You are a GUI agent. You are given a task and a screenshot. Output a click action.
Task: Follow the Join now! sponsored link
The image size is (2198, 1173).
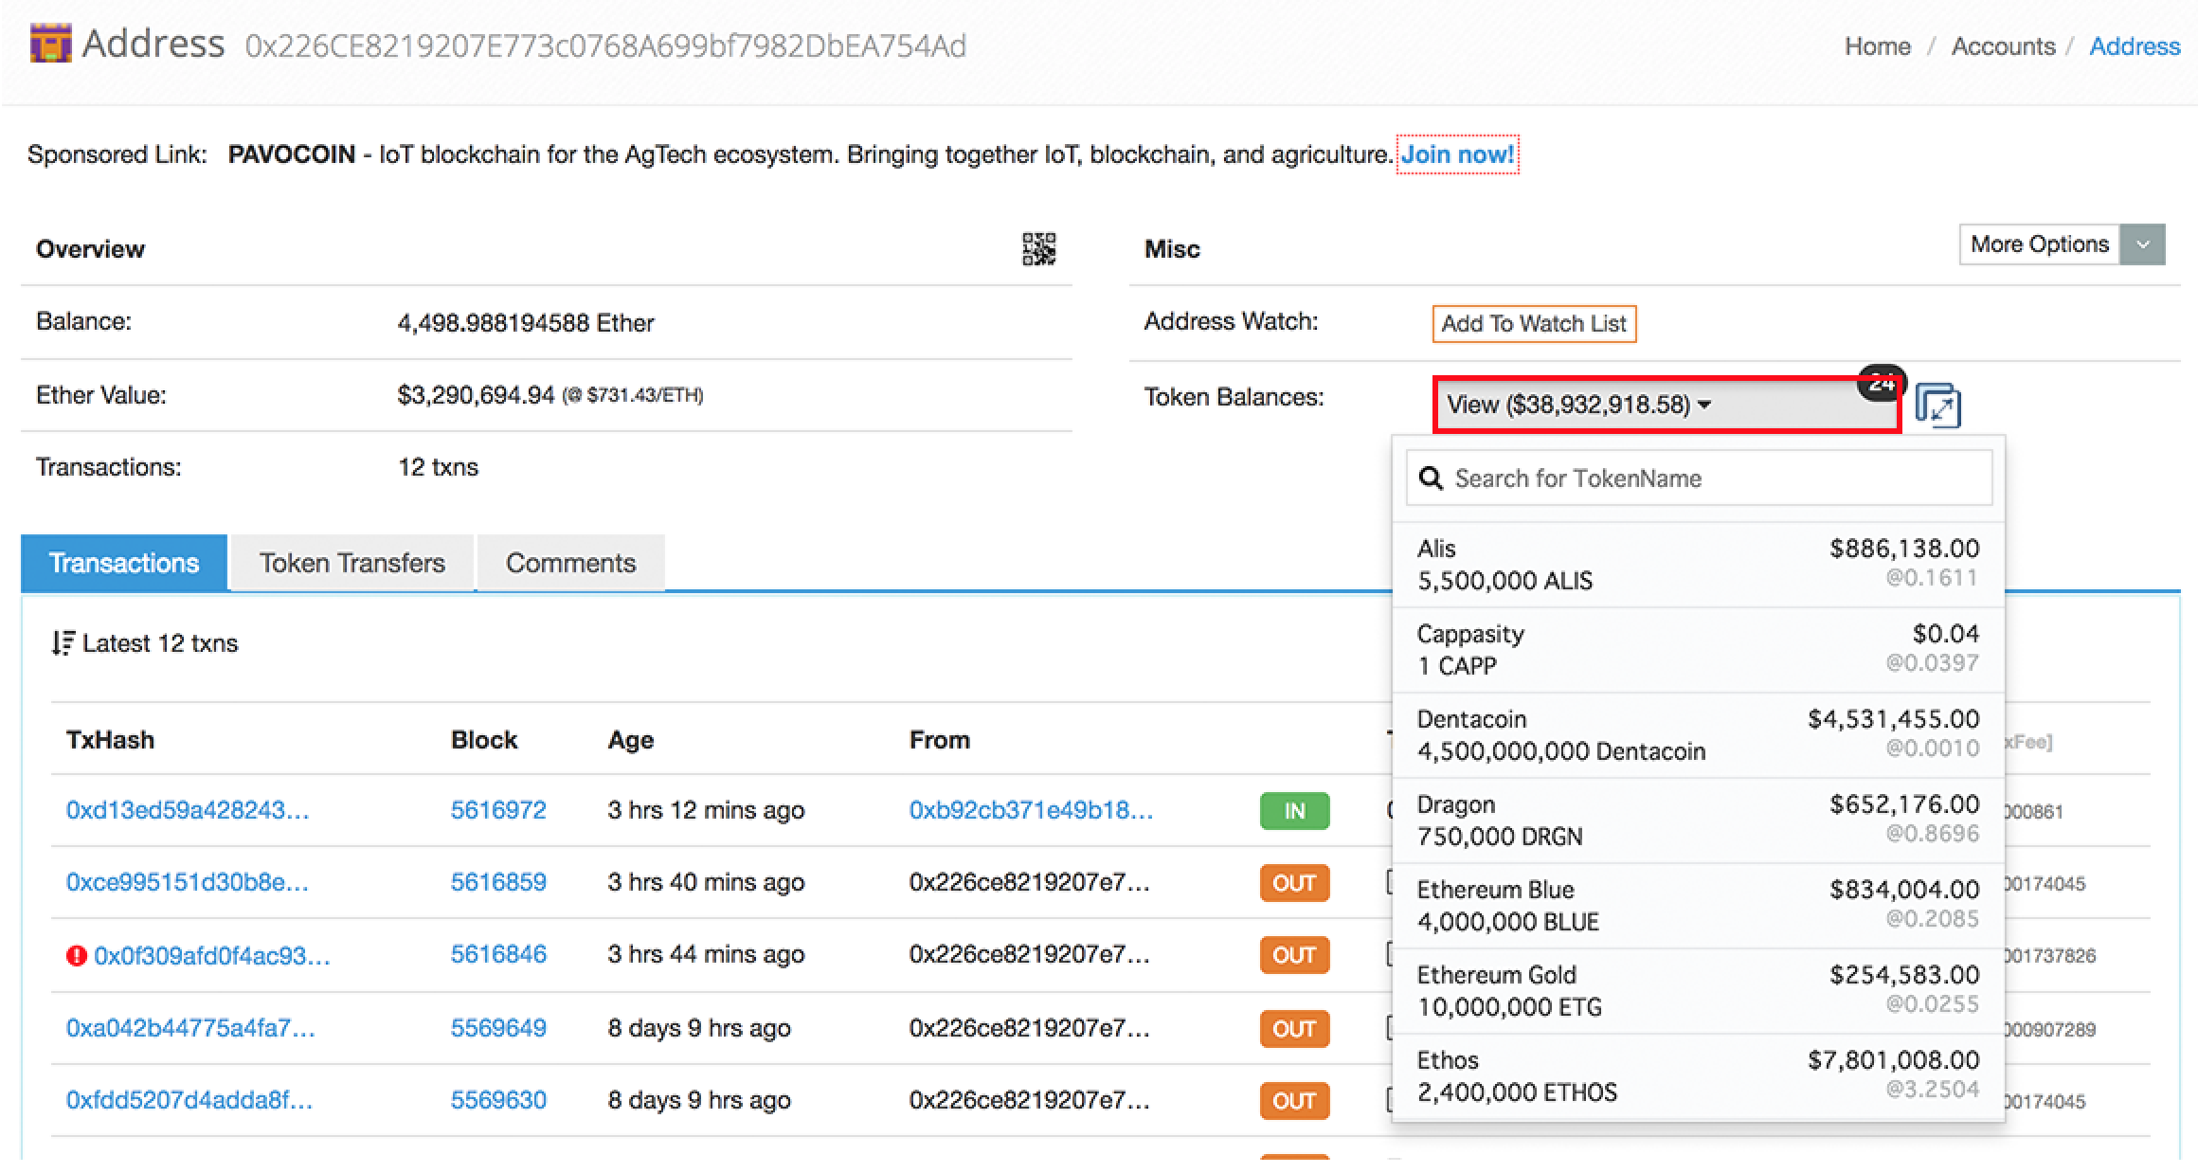pos(1457,154)
